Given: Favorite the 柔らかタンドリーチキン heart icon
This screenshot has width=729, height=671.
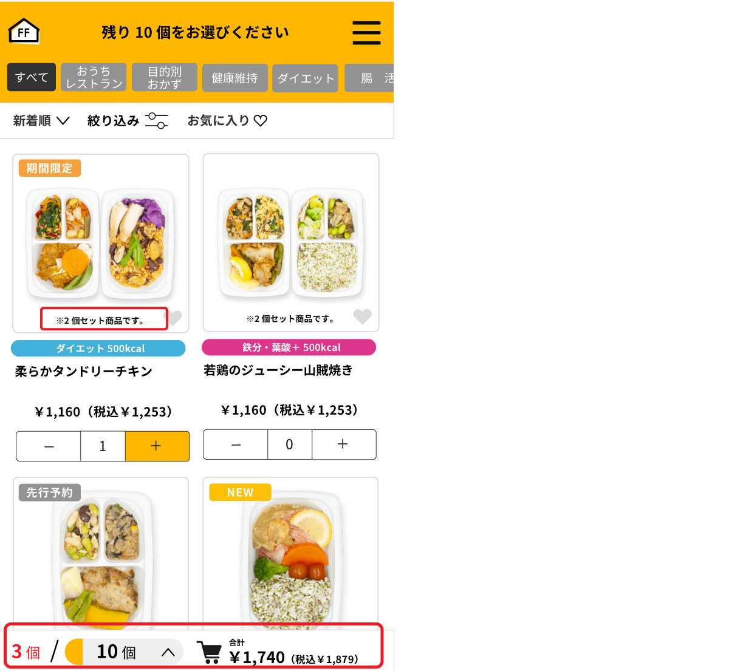Looking at the screenshot, I should [174, 318].
